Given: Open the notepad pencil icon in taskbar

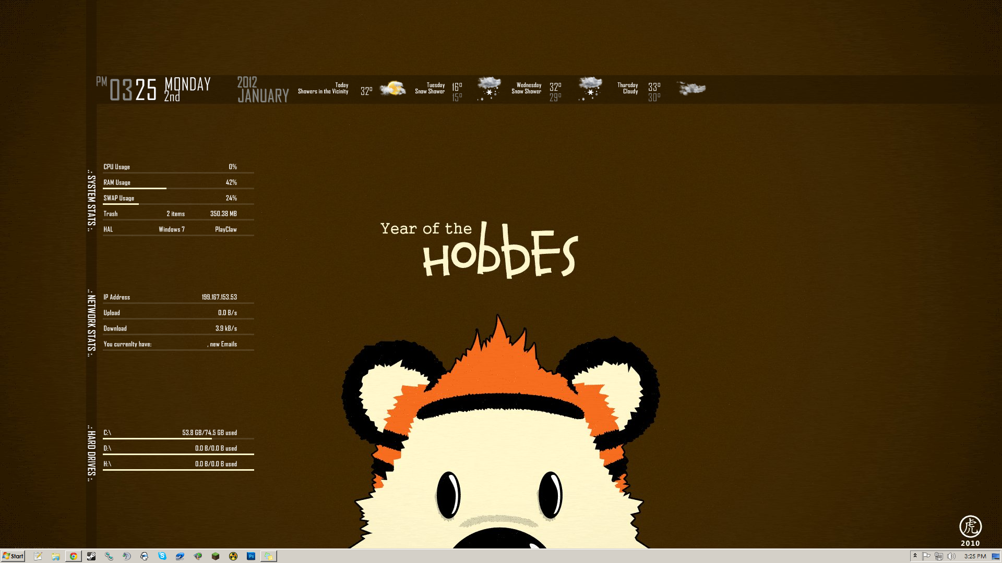Looking at the screenshot, I should (38, 556).
